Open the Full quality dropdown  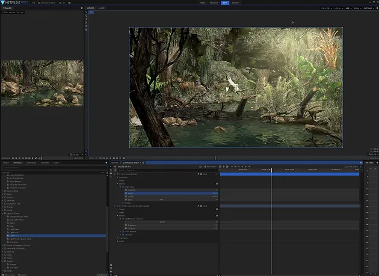pos(357,8)
